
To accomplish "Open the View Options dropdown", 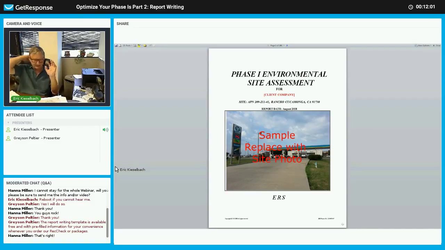I will point(423,45).
